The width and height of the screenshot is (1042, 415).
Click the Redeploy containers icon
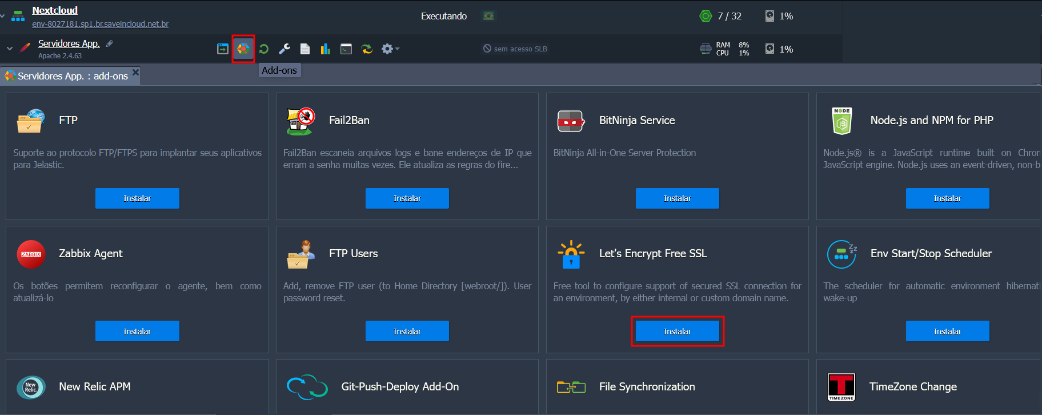(367, 49)
